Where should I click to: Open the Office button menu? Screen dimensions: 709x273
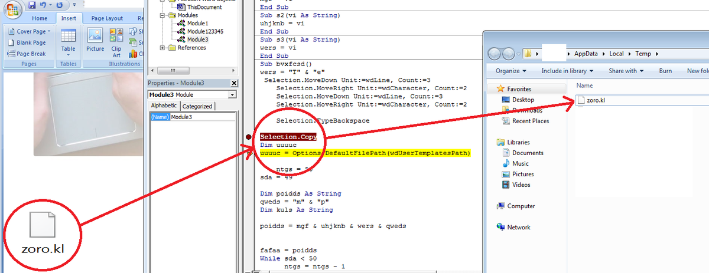(13, 9)
